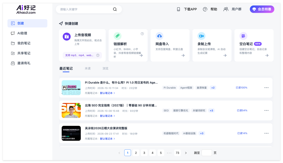Click the help icon on 链接解析 card

point(142,34)
